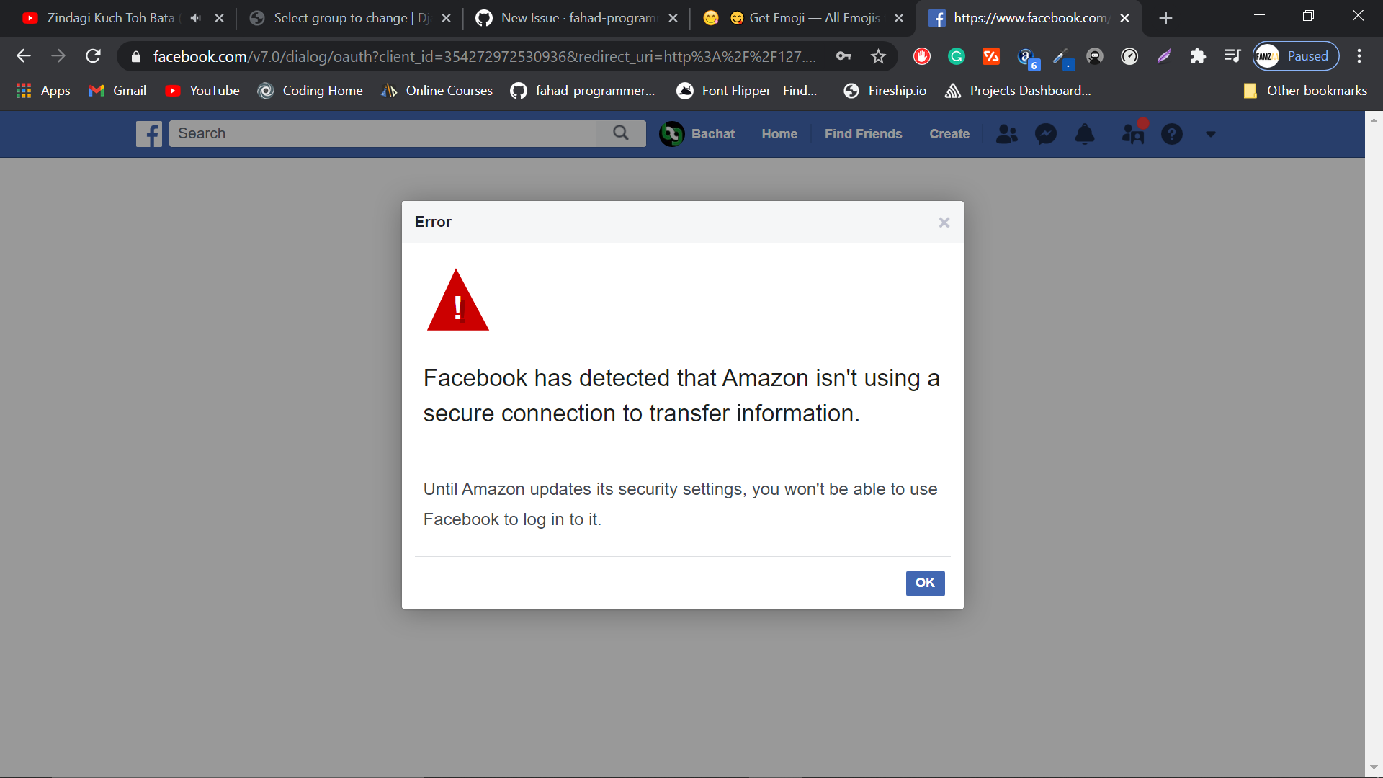The height and width of the screenshot is (778, 1383).
Task: Click the search magnifier button
Action: (620, 133)
